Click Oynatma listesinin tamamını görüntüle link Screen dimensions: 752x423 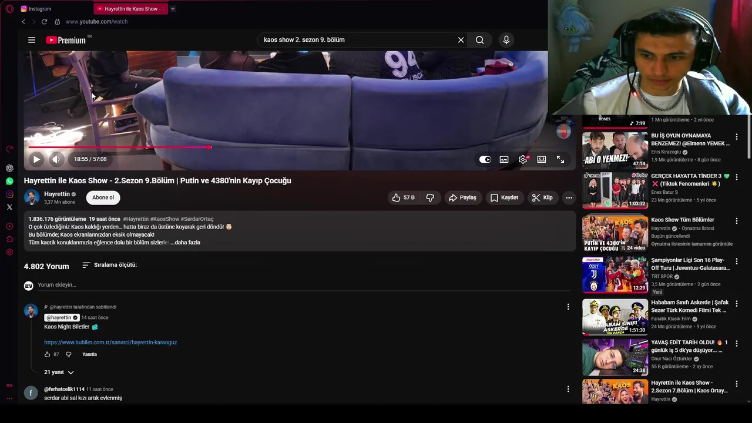[x=692, y=244]
